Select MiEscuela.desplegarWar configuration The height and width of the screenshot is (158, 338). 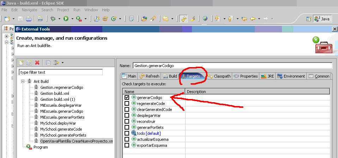coord(61,105)
